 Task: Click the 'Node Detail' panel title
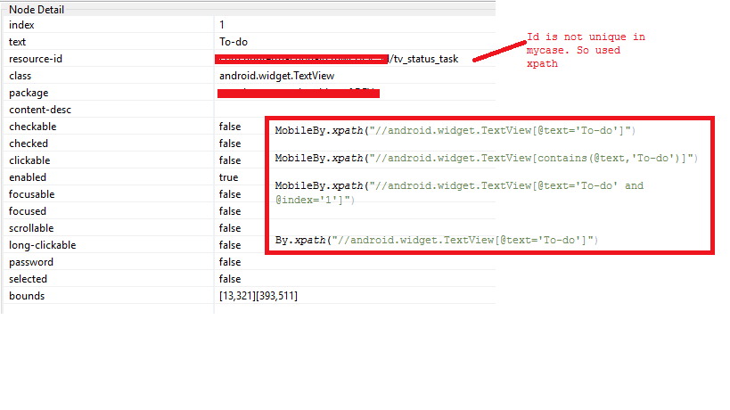pyautogui.click(x=37, y=9)
